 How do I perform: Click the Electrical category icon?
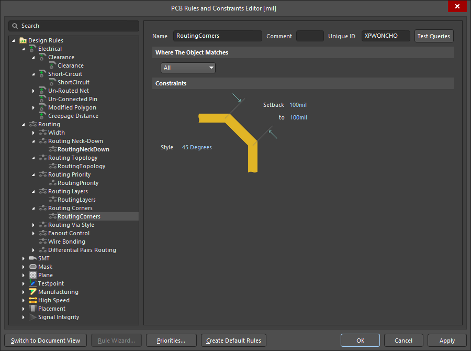pyautogui.click(x=33, y=49)
